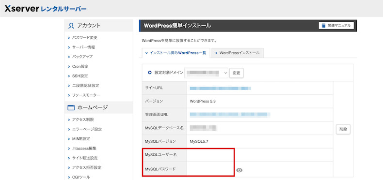Switch to the WordPressインストール tab
Viewport: 383px width, 180px height.
coord(238,53)
